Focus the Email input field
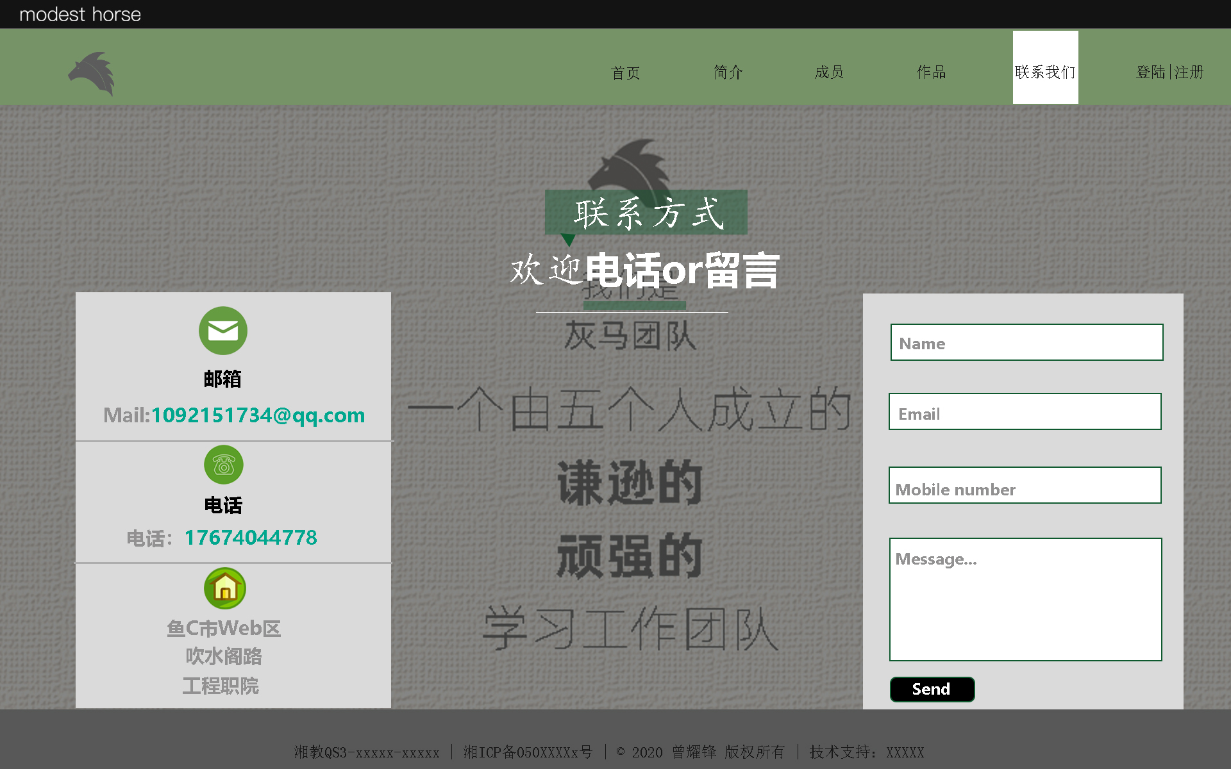1231x769 pixels. pyautogui.click(x=1025, y=412)
